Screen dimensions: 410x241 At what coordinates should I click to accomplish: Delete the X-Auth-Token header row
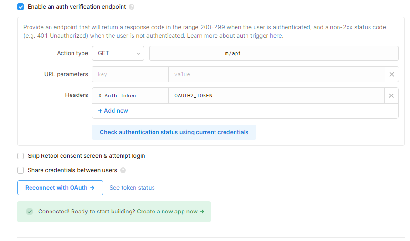click(x=391, y=96)
